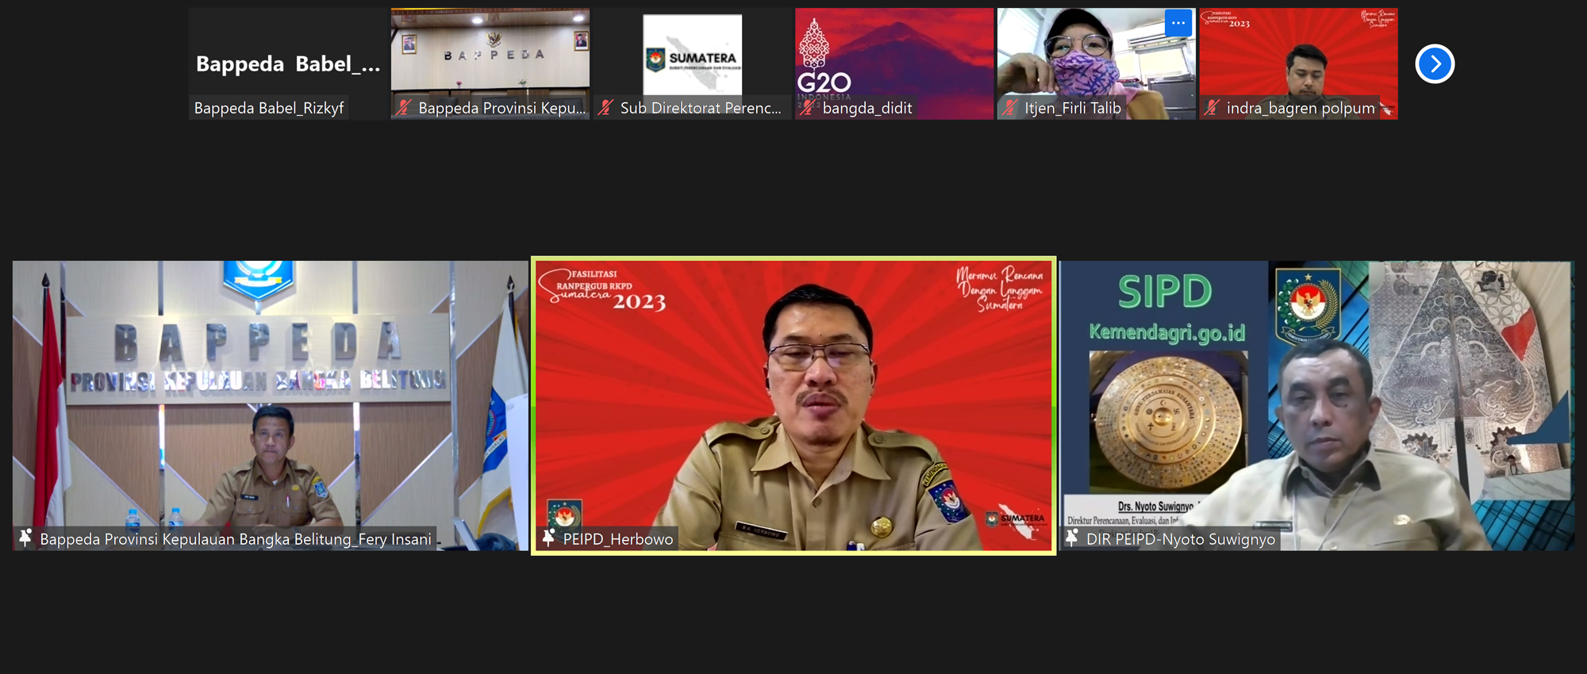
Task: Click the muted mic icon beside Sub Direktorat
Action: click(x=605, y=108)
